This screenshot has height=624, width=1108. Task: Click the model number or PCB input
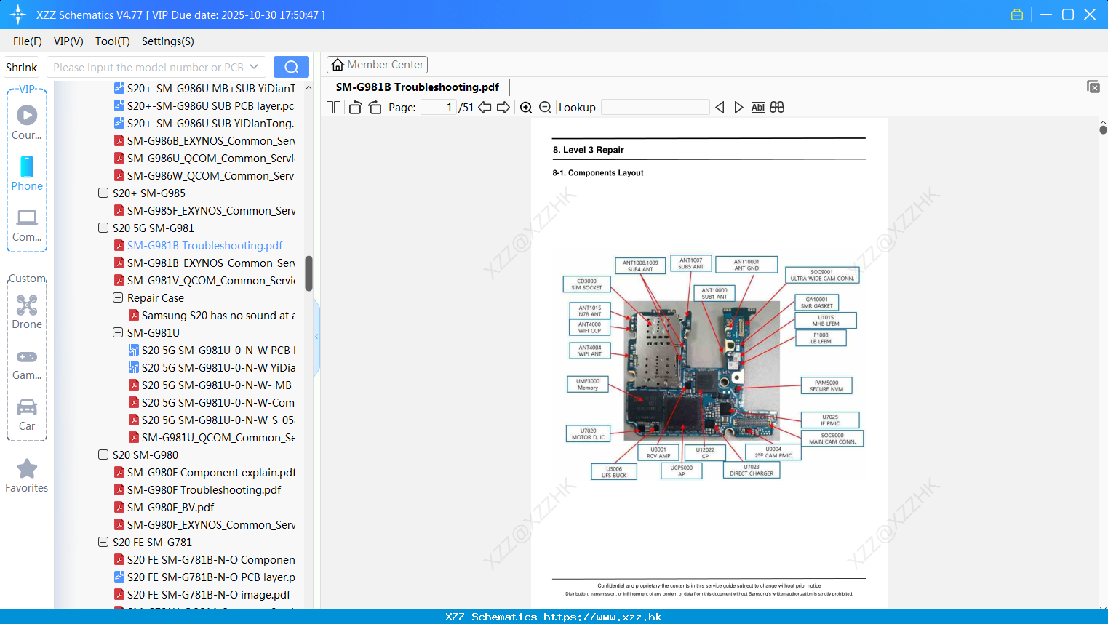click(148, 67)
